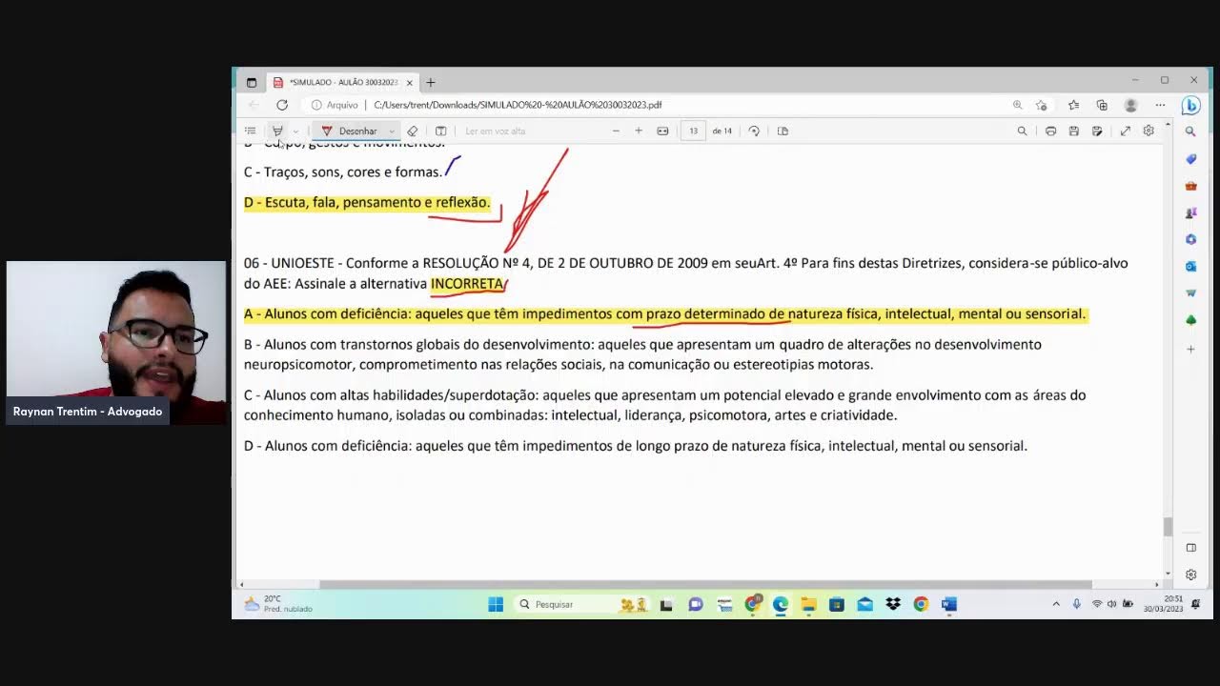
Task: Click the page number field showing 13
Action: coord(693,131)
